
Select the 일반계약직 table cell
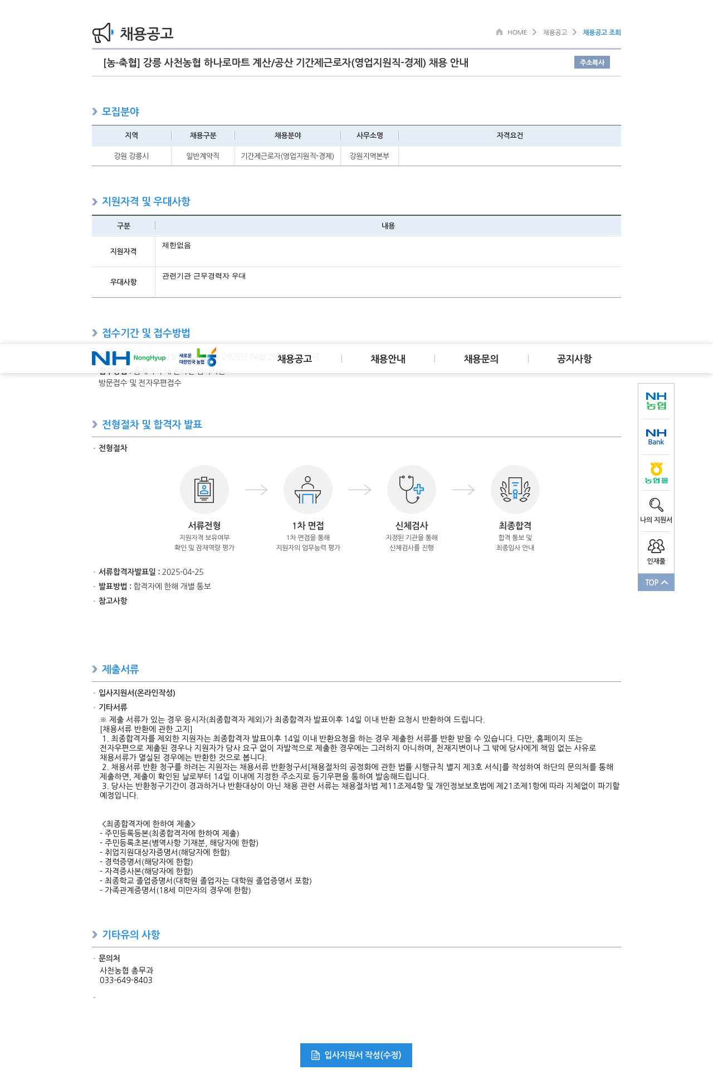pos(203,156)
